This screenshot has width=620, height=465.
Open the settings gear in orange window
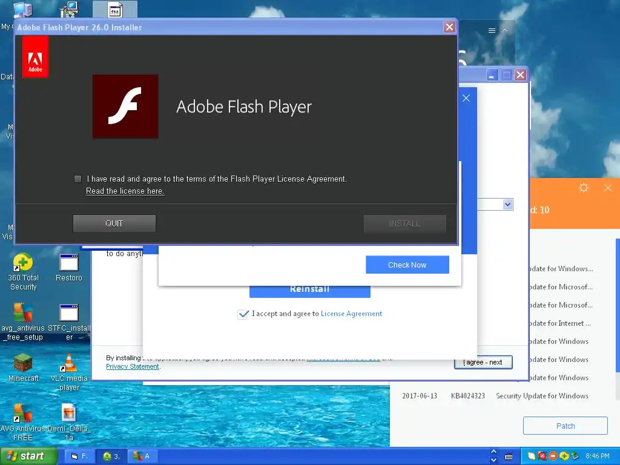584,188
